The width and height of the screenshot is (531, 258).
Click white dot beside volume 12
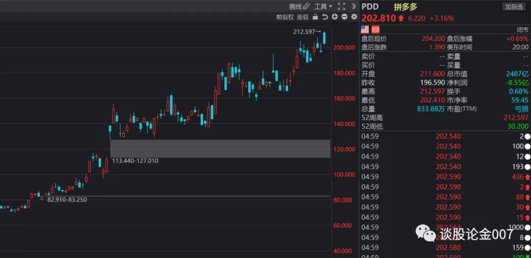click(x=527, y=157)
